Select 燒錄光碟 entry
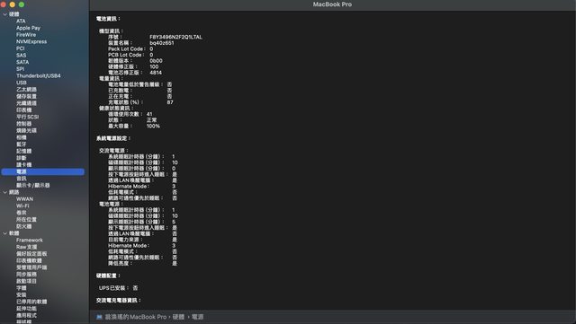 [x=26, y=130]
